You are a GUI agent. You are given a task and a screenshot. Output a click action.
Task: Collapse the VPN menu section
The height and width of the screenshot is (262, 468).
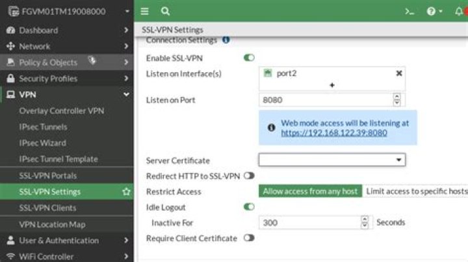click(x=126, y=94)
